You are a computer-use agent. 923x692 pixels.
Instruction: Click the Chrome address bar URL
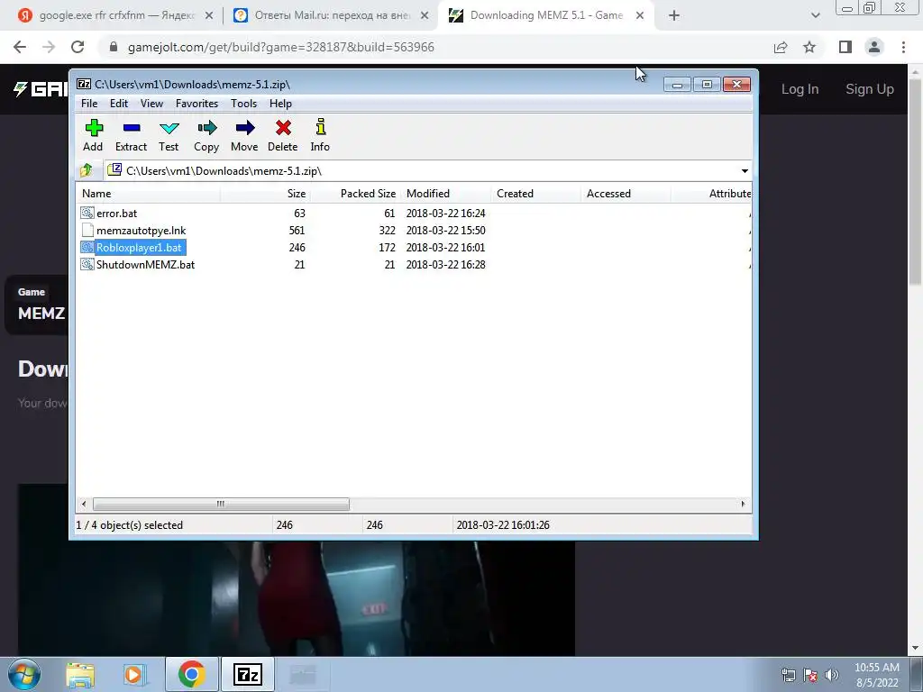point(281,47)
